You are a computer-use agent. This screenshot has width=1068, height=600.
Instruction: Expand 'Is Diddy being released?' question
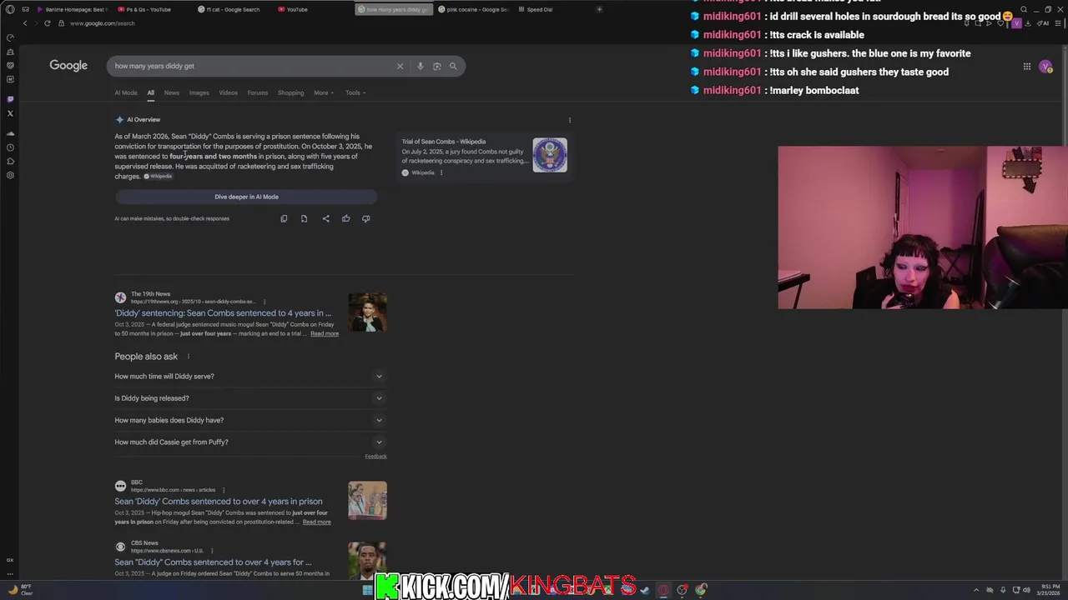(x=250, y=398)
